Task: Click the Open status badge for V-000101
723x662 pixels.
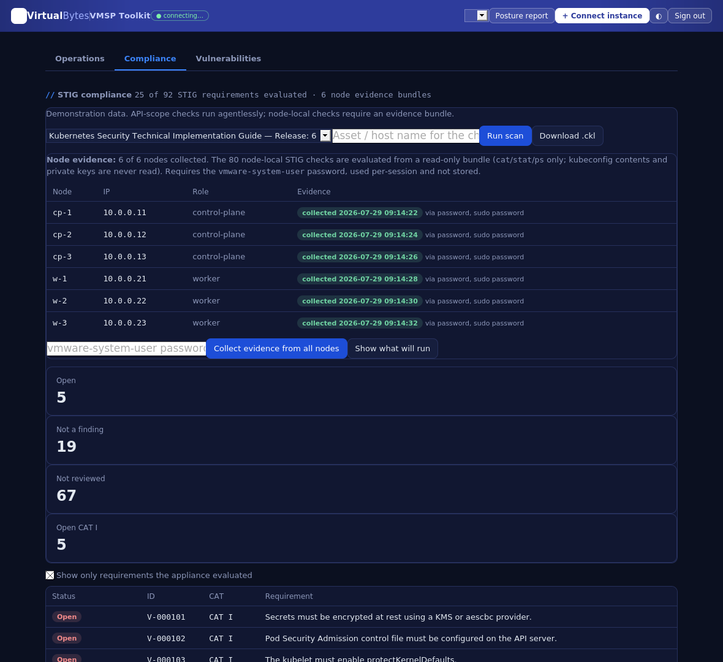Action: tap(67, 617)
